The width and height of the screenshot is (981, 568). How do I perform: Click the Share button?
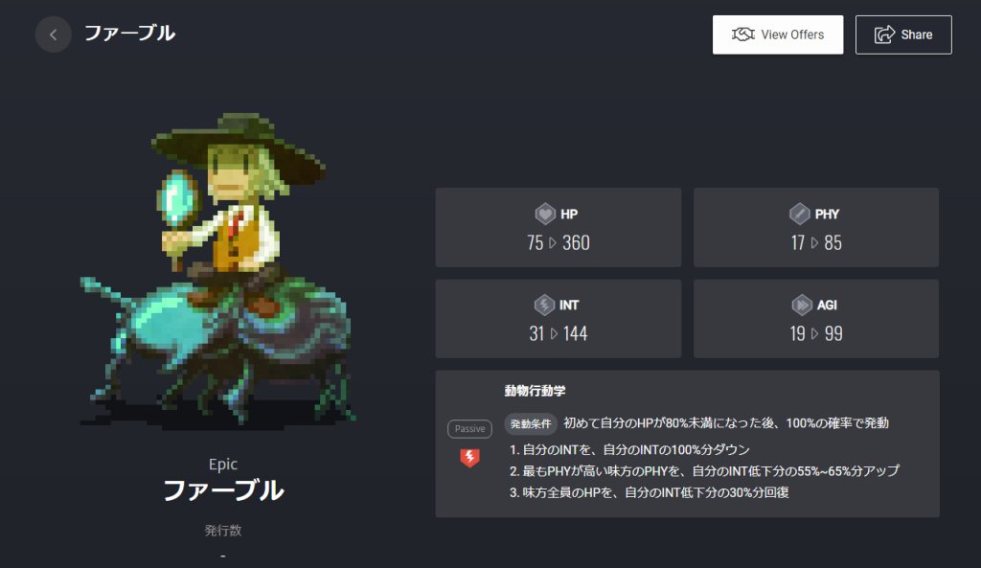coord(903,35)
